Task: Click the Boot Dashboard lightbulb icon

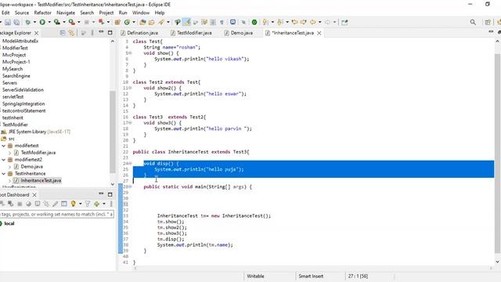Action: 73,204
